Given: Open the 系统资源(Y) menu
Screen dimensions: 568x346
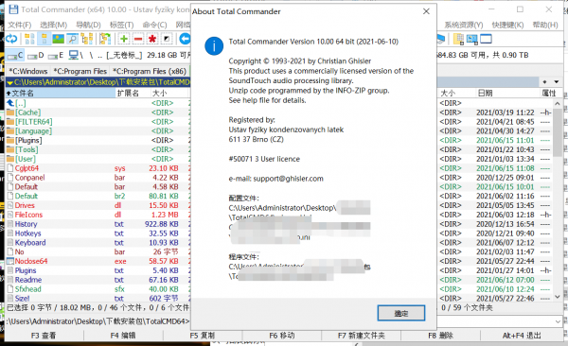Looking at the screenshot, I should point(464,25).
